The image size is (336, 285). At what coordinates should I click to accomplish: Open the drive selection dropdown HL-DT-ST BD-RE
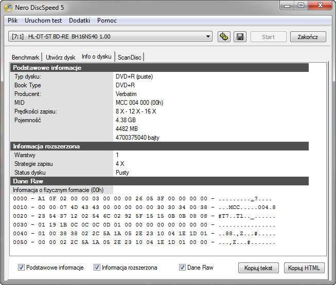pos(110,36)
